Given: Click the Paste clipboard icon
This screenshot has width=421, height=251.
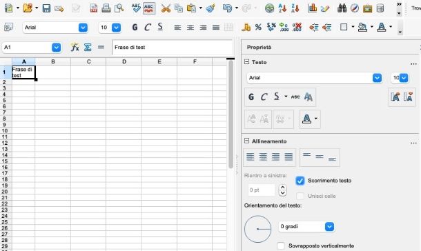Looking at the screenshot, I should 191,8.
